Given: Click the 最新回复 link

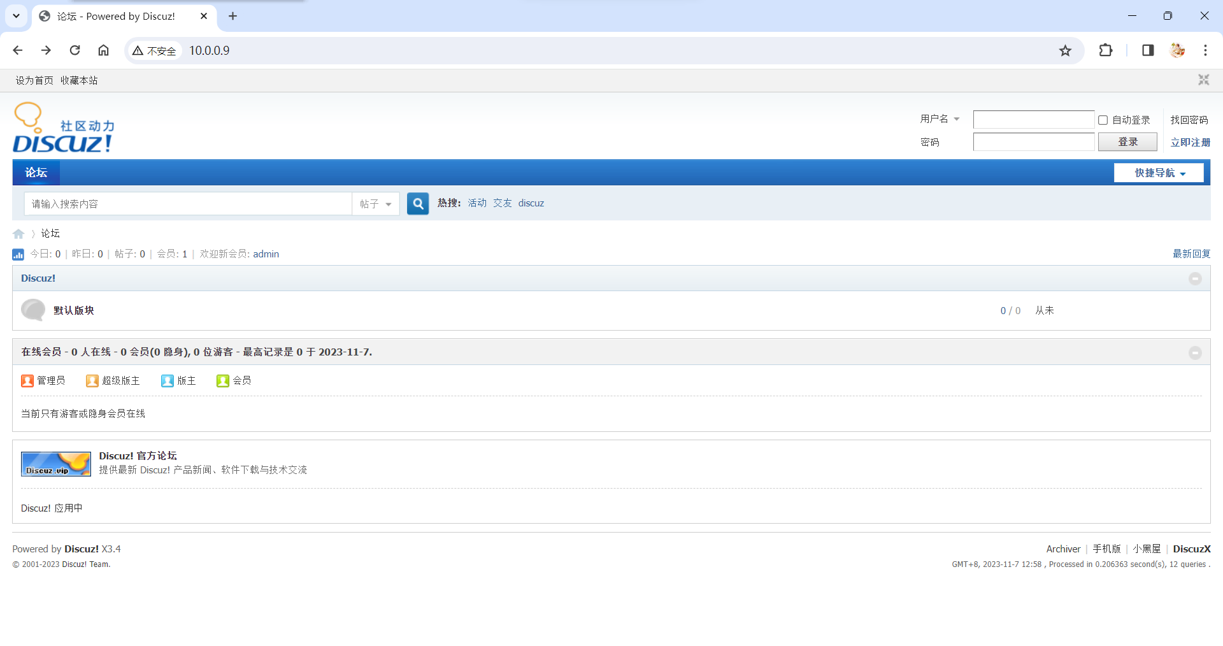Looking at the screenshot, I should [1192, 254].
